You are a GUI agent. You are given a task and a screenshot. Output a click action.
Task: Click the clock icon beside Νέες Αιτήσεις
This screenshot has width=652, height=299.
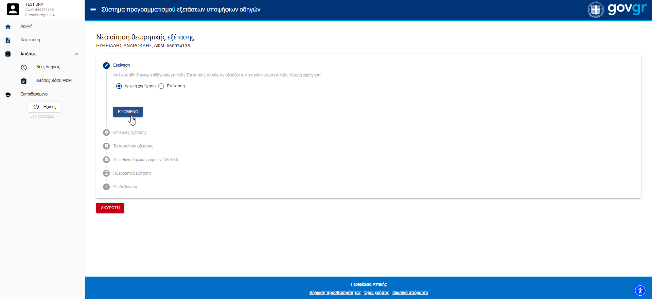24,68
